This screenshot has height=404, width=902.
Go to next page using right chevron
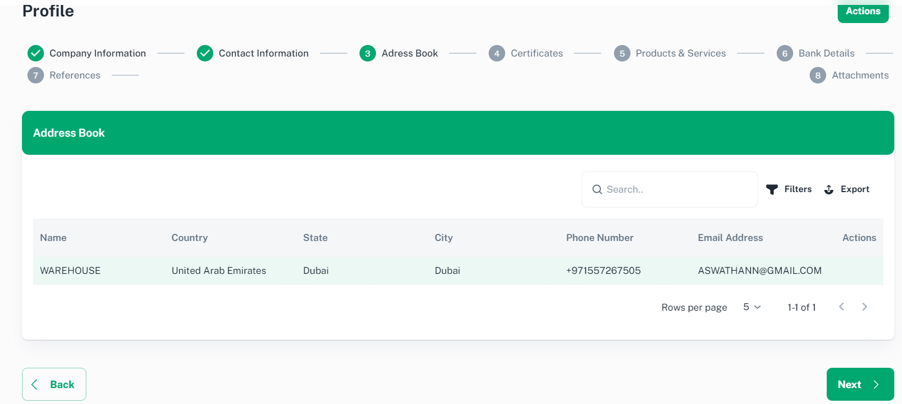[x=865, y=307]
